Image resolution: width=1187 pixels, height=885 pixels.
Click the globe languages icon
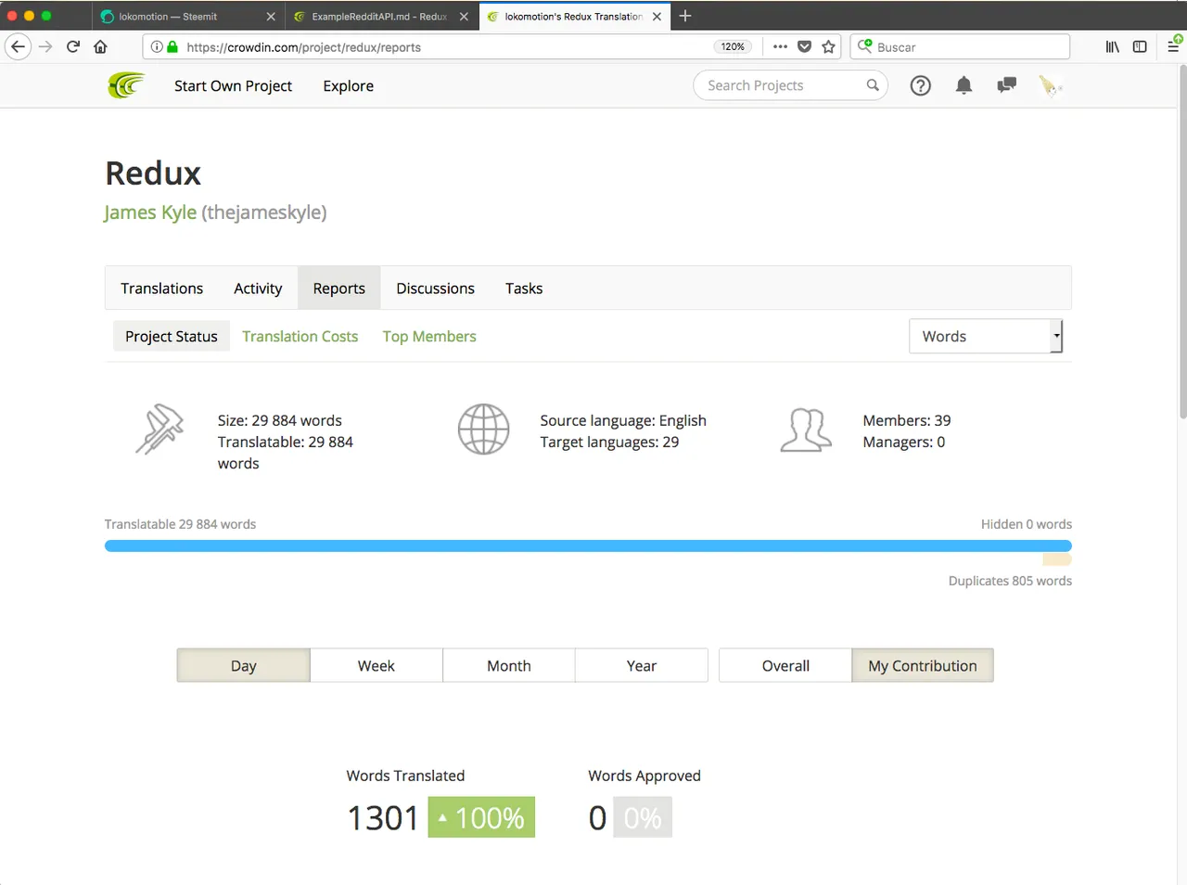click(x=483, y=430)
